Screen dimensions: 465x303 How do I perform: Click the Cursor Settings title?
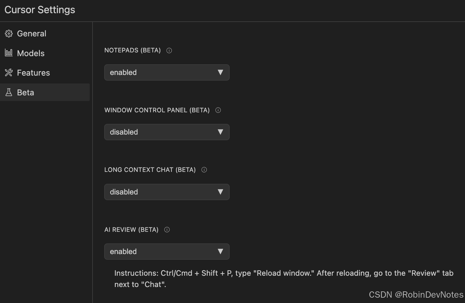click(40, 10)
